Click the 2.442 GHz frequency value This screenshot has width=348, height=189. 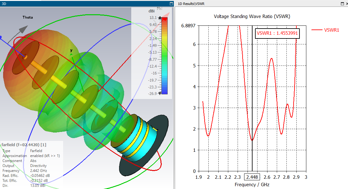[x=39, y=171]
